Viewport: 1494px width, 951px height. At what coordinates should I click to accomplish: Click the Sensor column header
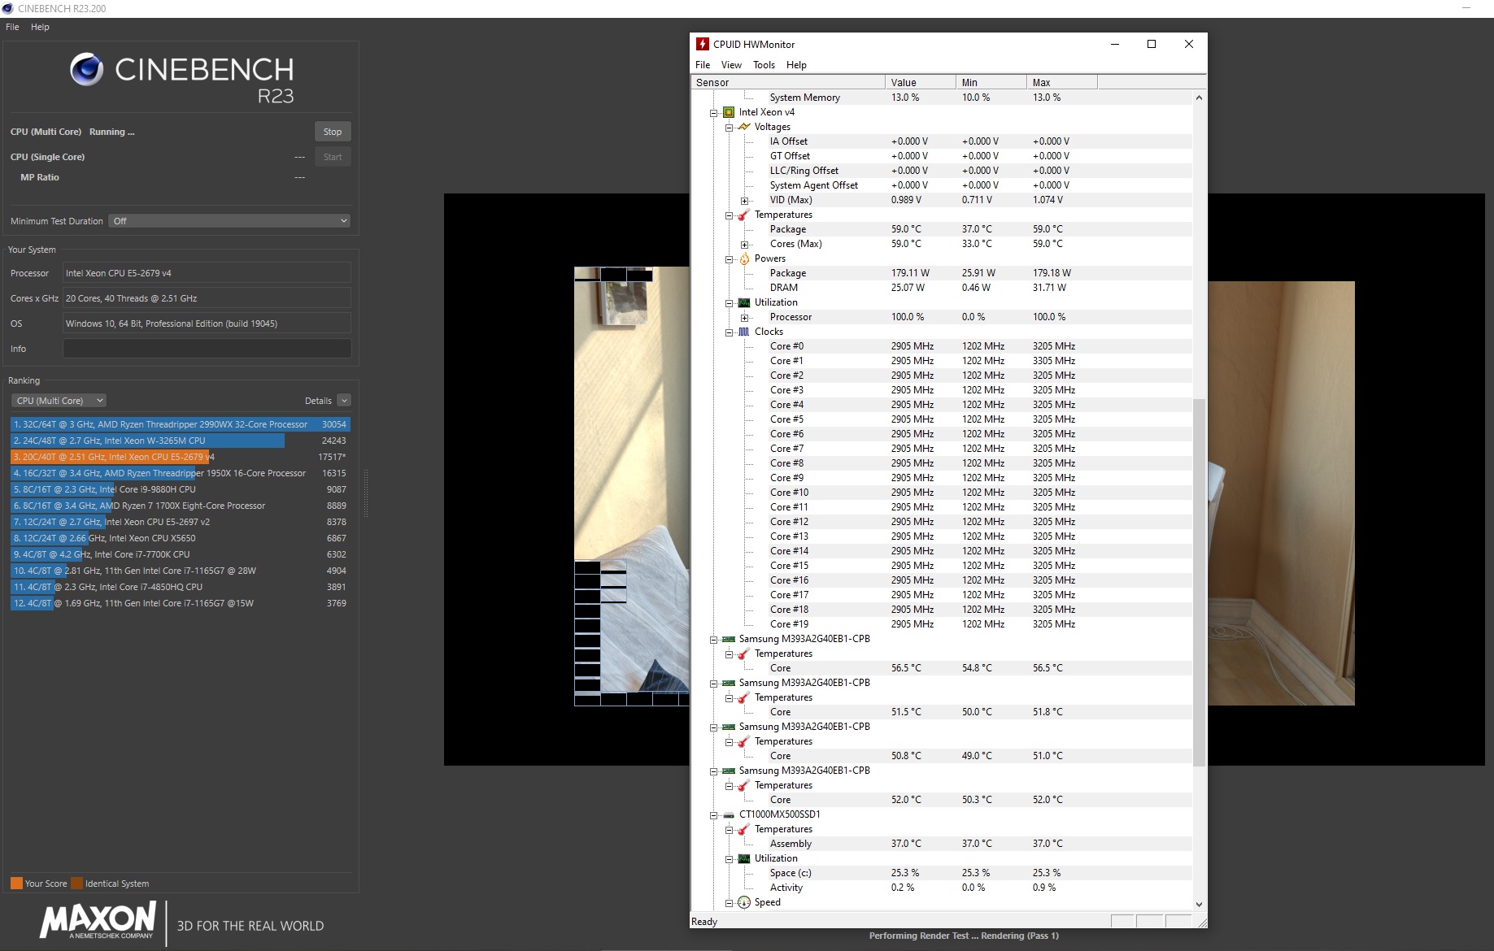pos(787,82)
